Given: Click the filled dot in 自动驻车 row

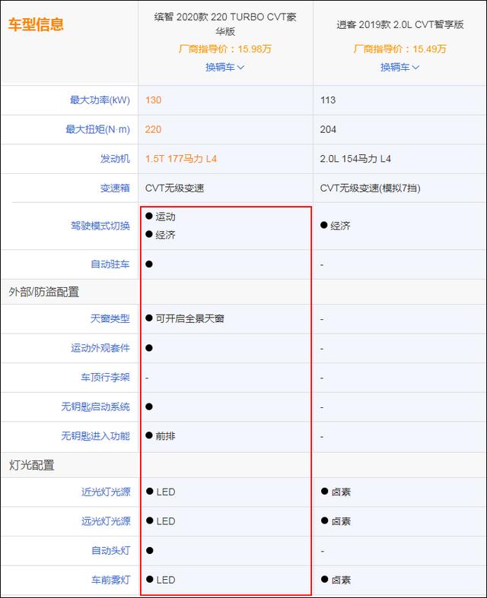Looking at the screenshot, I should pyautogui.click(x=149, y=264).
